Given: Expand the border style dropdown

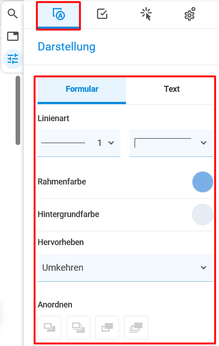Looking at the screenshot, I should [171, 143].
